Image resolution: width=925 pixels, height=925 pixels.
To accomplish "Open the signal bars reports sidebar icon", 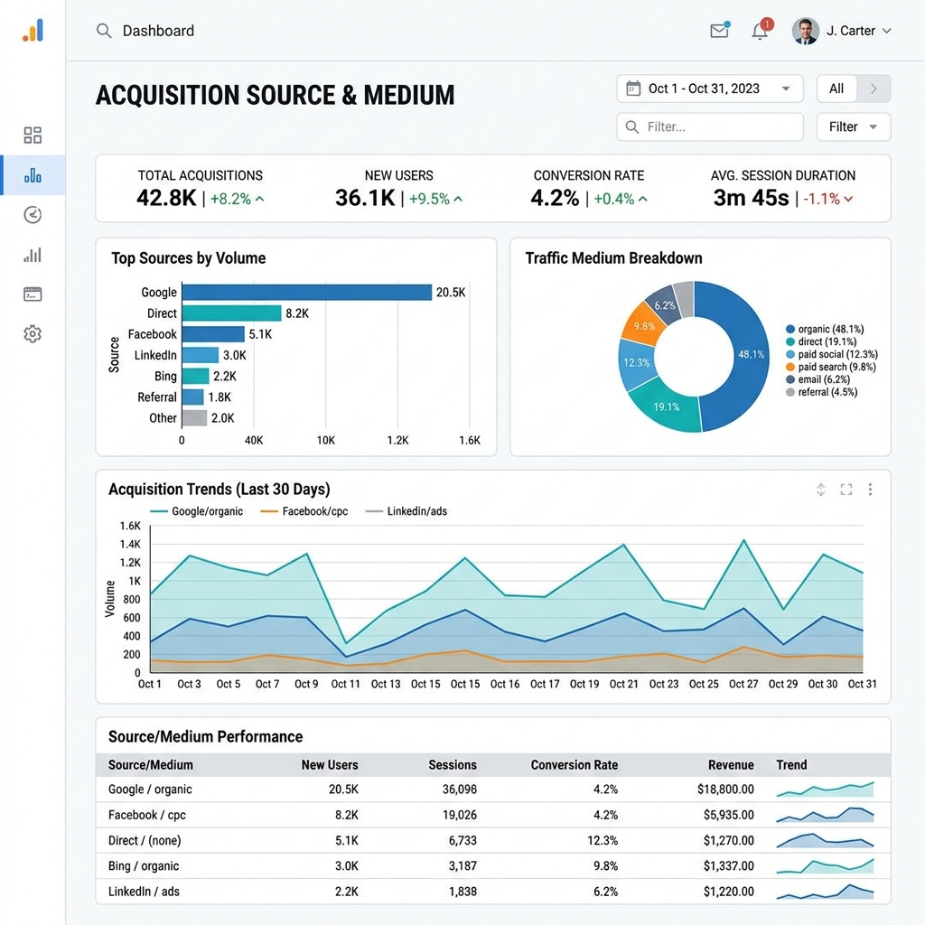I will coord(33,255).
